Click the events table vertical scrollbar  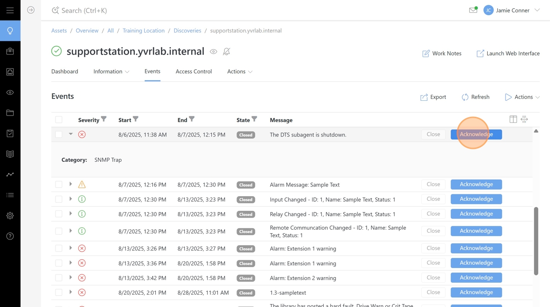point(536,241)
